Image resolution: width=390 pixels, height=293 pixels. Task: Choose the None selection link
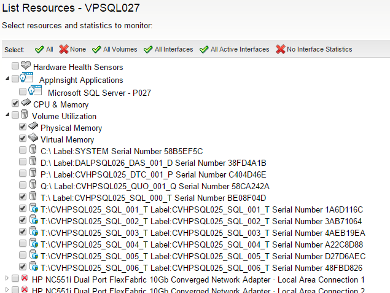tap(78, 49)
